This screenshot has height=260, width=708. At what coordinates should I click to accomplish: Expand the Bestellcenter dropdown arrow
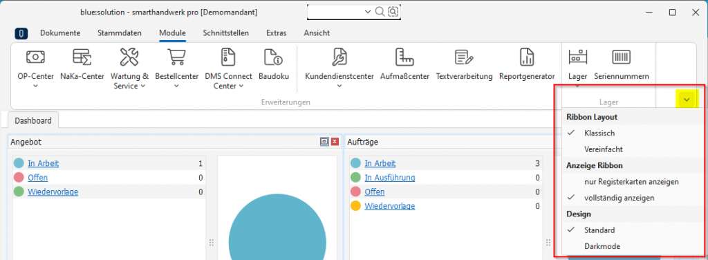(176, 86)
